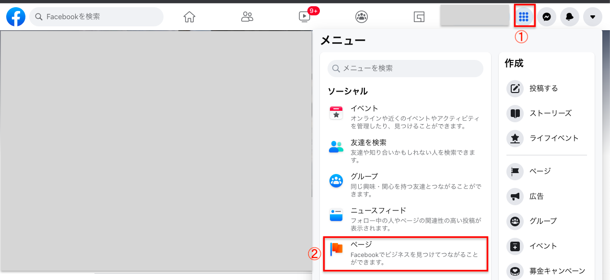Click the ニュースフィード blue card icon
Viewport: 610px width, 280px height.
click(336, 215)
